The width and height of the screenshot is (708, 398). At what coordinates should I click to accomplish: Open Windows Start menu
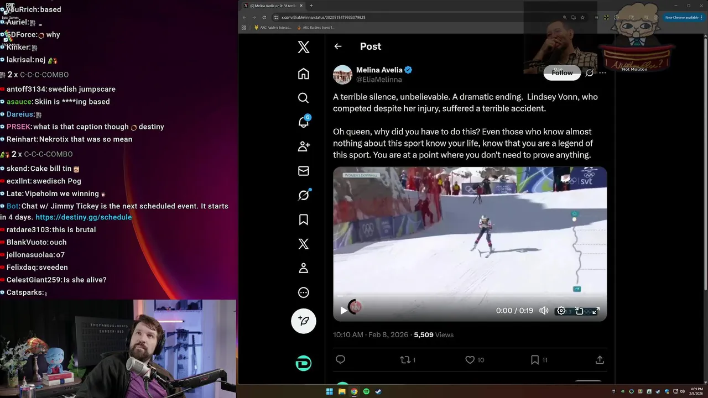click(330, 391)
